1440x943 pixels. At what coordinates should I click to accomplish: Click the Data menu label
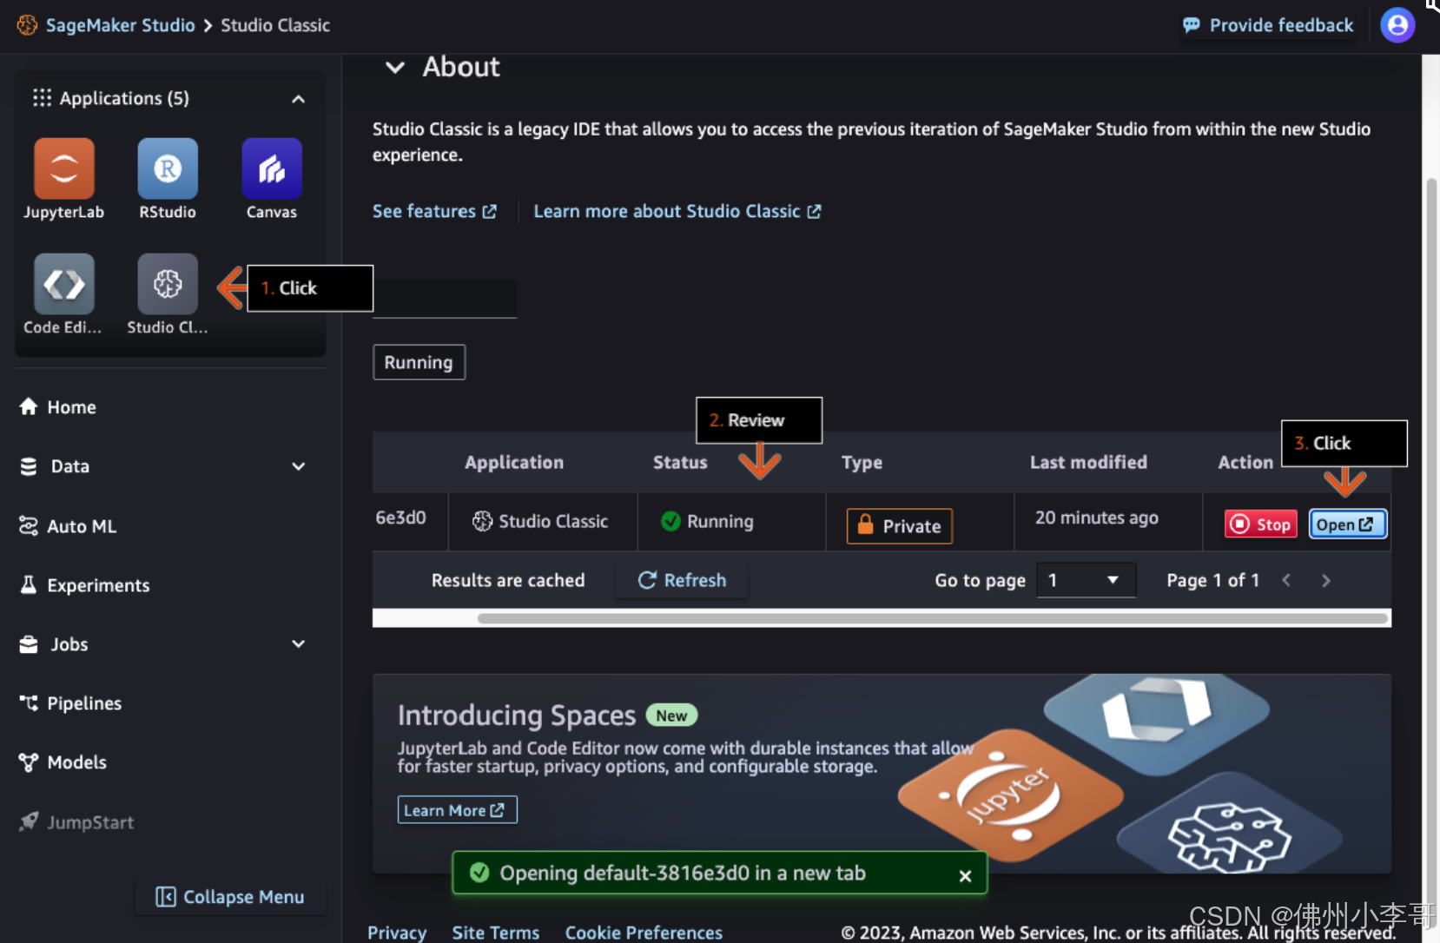pyautogui.click(x=69, y=466)
